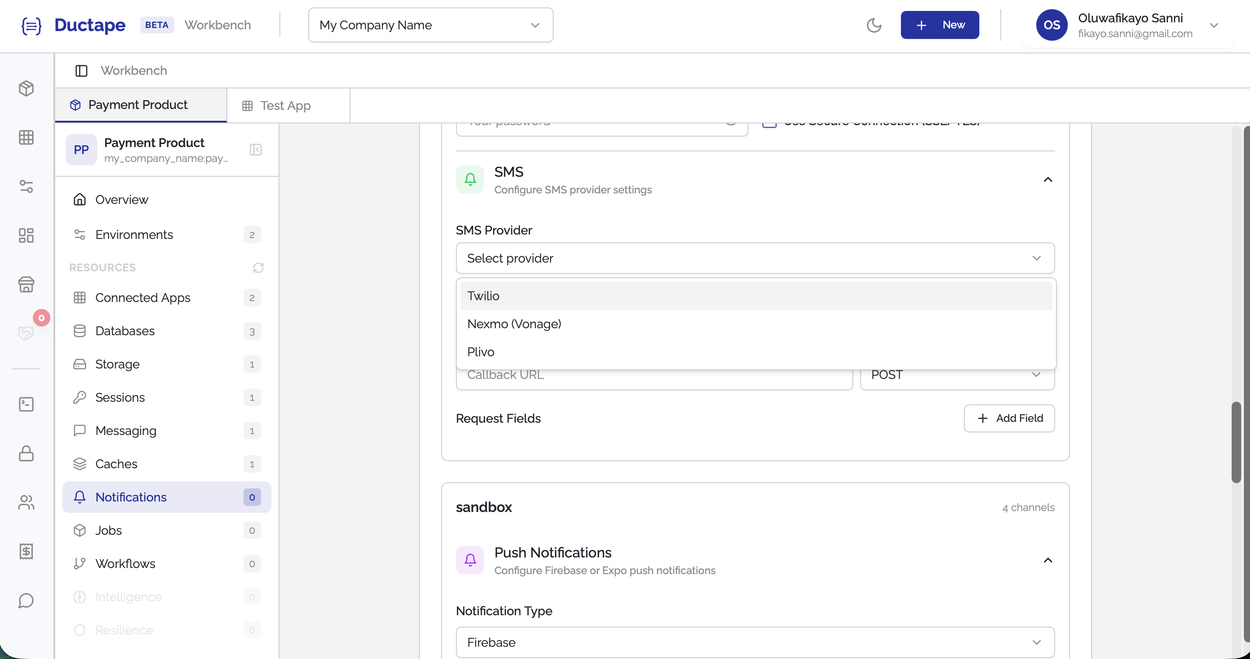Collapse the Payment Product sidebar panel
Screen dimensions: 1250x659
coord(256,149)
